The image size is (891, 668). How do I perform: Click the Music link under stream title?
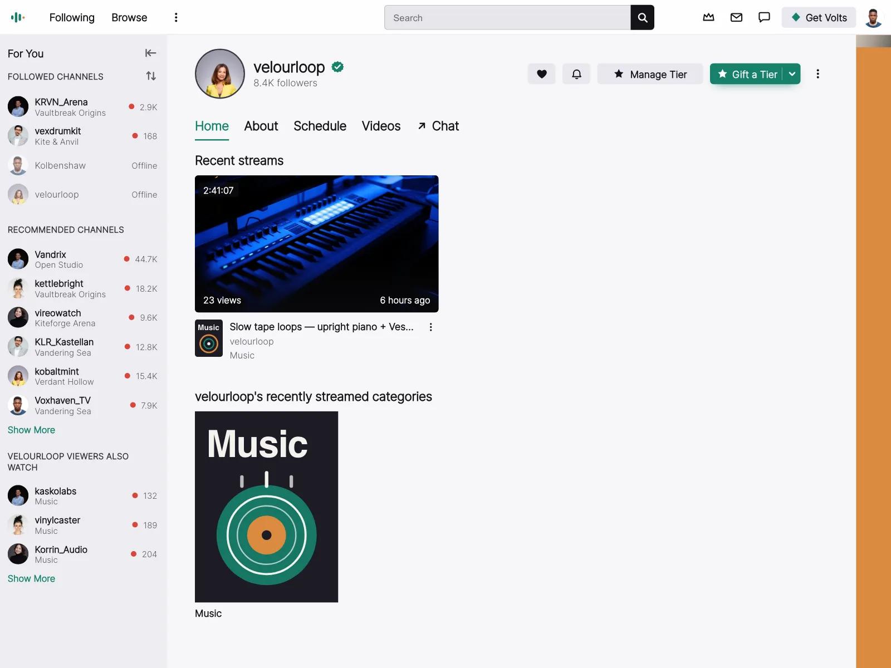[242, 355]
